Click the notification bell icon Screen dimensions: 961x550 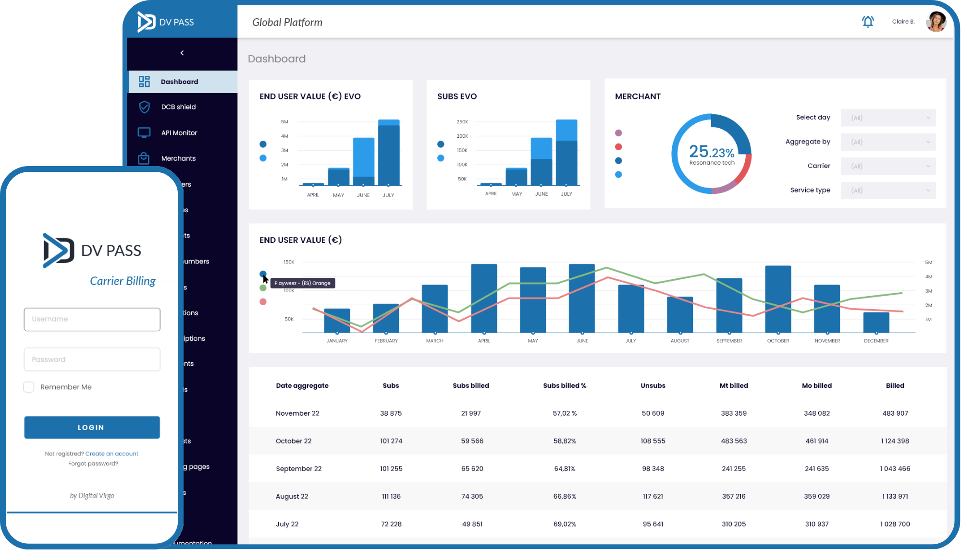pyautogui.click(x=867, y=22)
